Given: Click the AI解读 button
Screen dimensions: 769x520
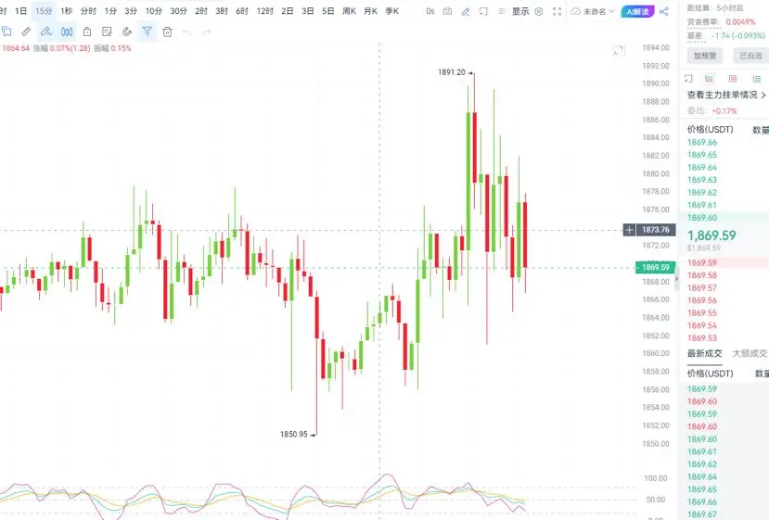Looking at the screenshot, I should pos(637,11).
